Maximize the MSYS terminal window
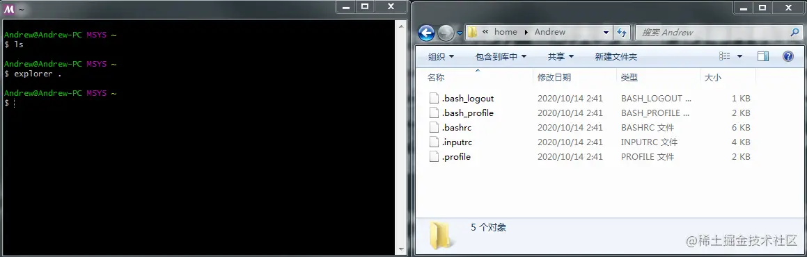The width and height of the screenshot is (807, 257). (366, 7)
